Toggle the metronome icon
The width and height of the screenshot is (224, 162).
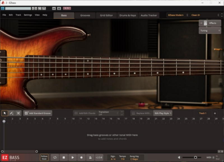tap(90, 158)
